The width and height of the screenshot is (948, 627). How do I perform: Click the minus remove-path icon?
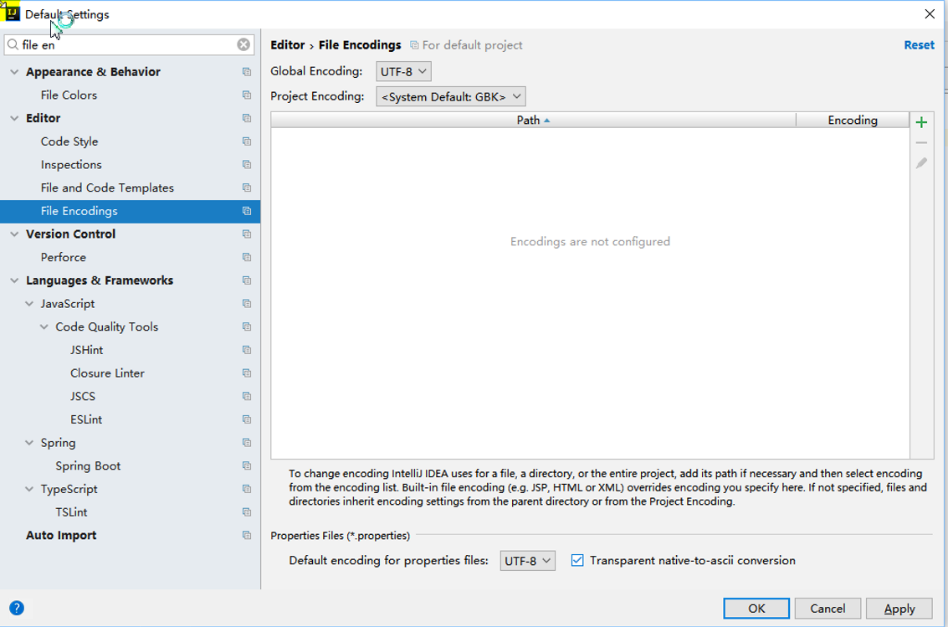[x=921, y=142]
